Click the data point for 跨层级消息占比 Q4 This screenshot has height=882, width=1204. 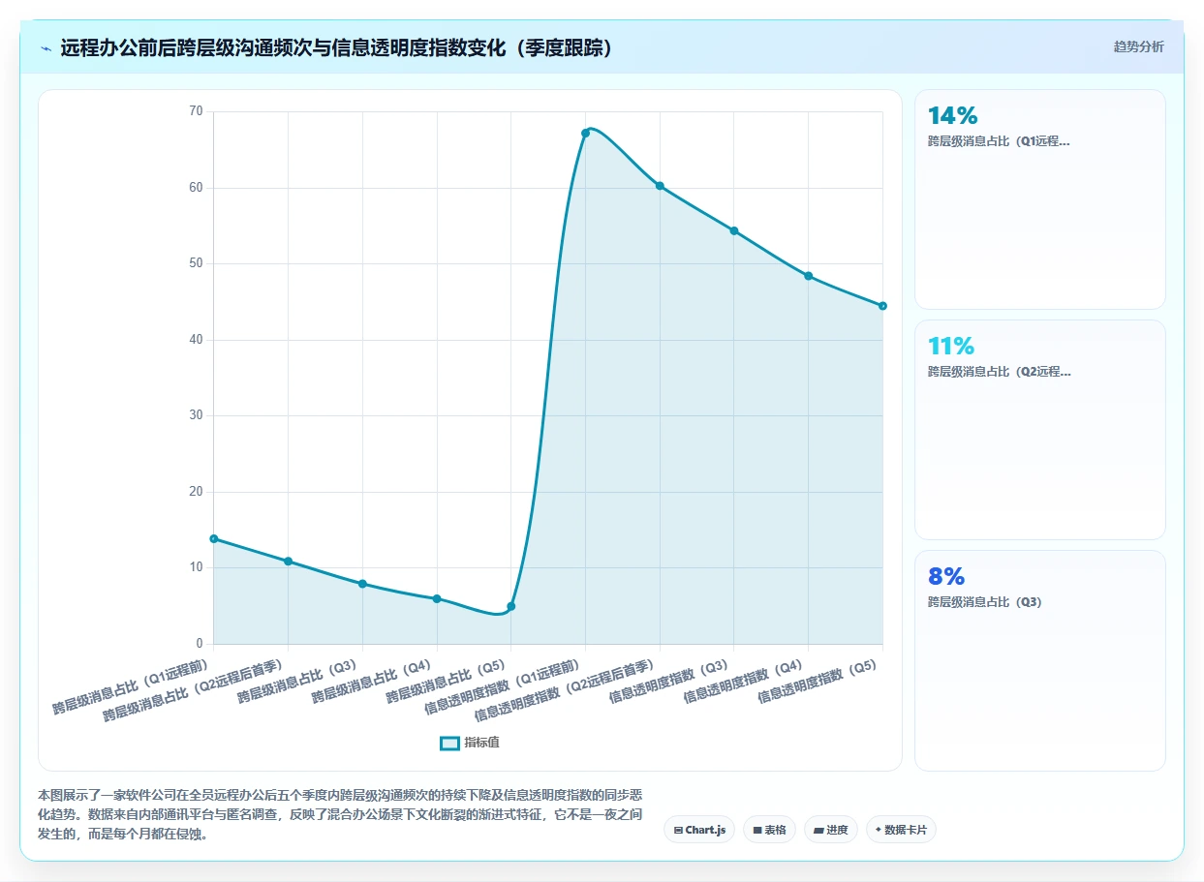437,599
